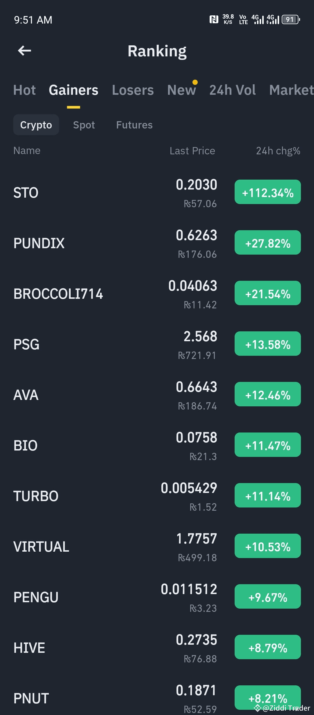Tap the back arrow icon
The width and height of the screenshot is (314, 715).
[x=24, y=51]
